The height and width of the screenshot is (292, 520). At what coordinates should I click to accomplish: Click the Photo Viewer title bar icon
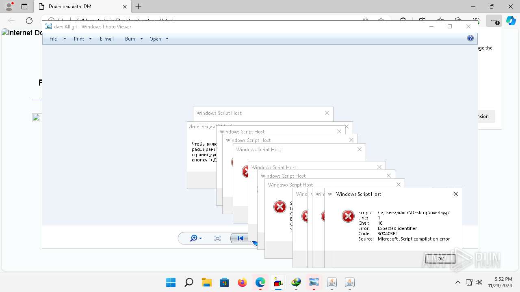click(x=49, y=27)
